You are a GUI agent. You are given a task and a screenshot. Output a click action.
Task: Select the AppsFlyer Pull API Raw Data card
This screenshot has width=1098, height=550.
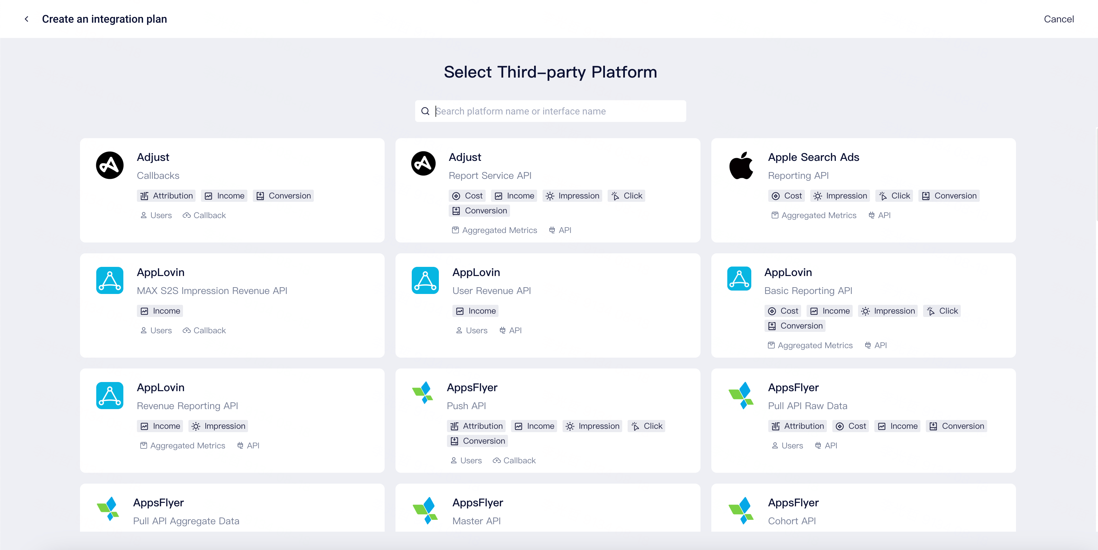point(863,421)
